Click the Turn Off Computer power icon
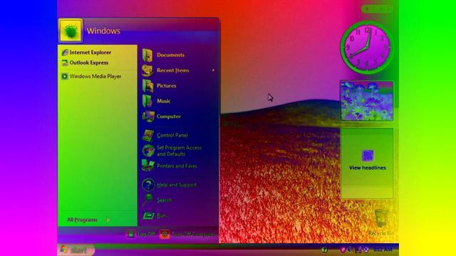 point(165,234)
